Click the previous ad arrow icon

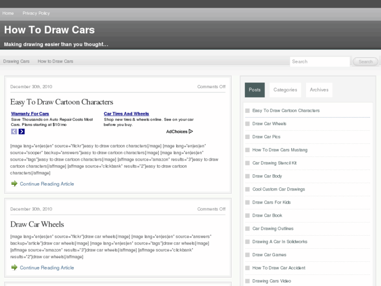pyautogui.click(x=14, y=131)
